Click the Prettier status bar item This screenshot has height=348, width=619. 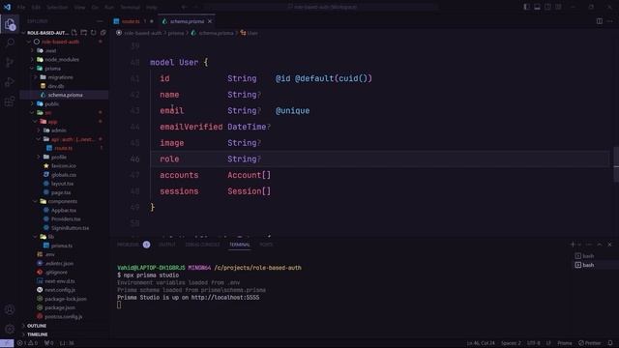pyautogui.click(x=589, y=343)
